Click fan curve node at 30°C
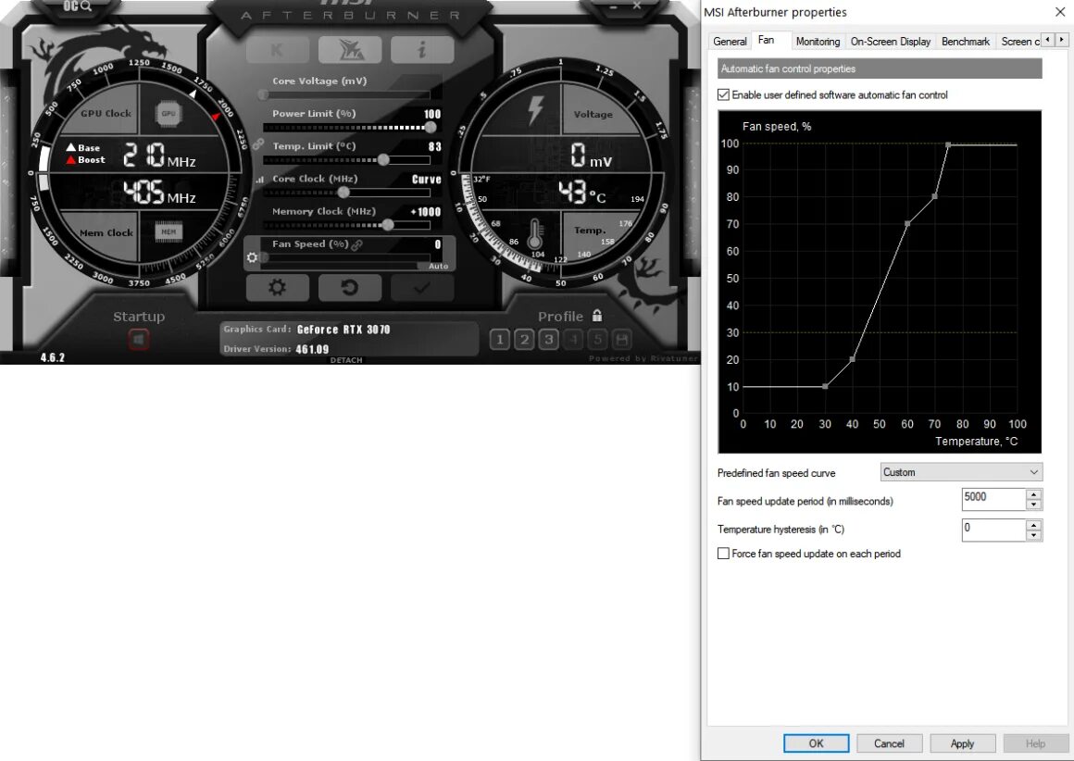This screenshot has width=1074, height=761. click(825, 386)
